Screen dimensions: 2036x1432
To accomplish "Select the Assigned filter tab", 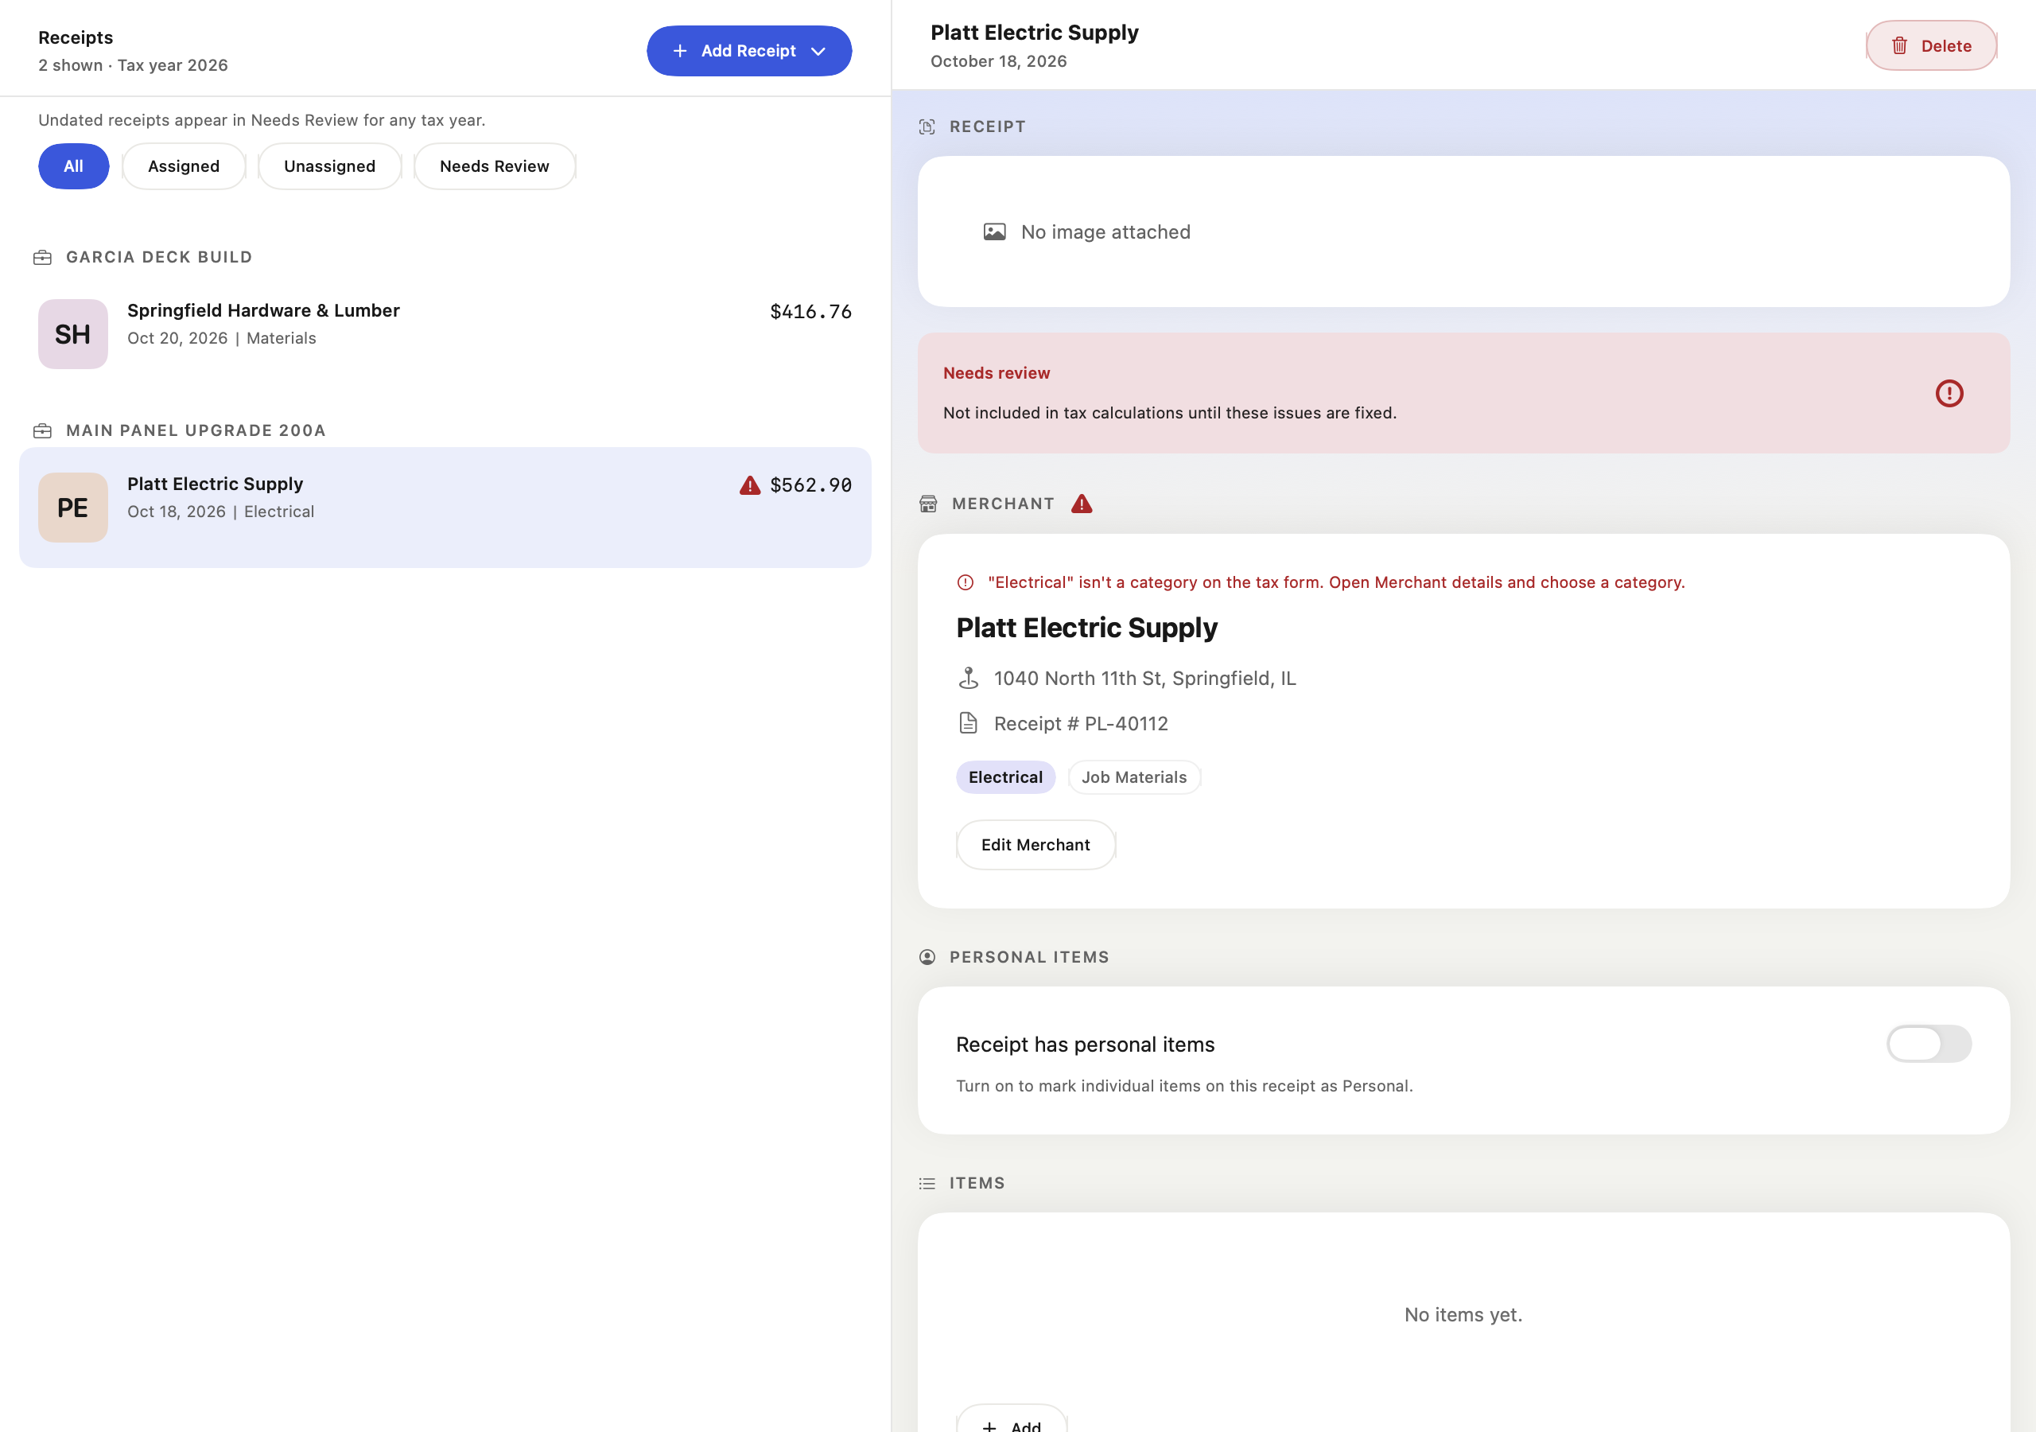I will [184, 166].
